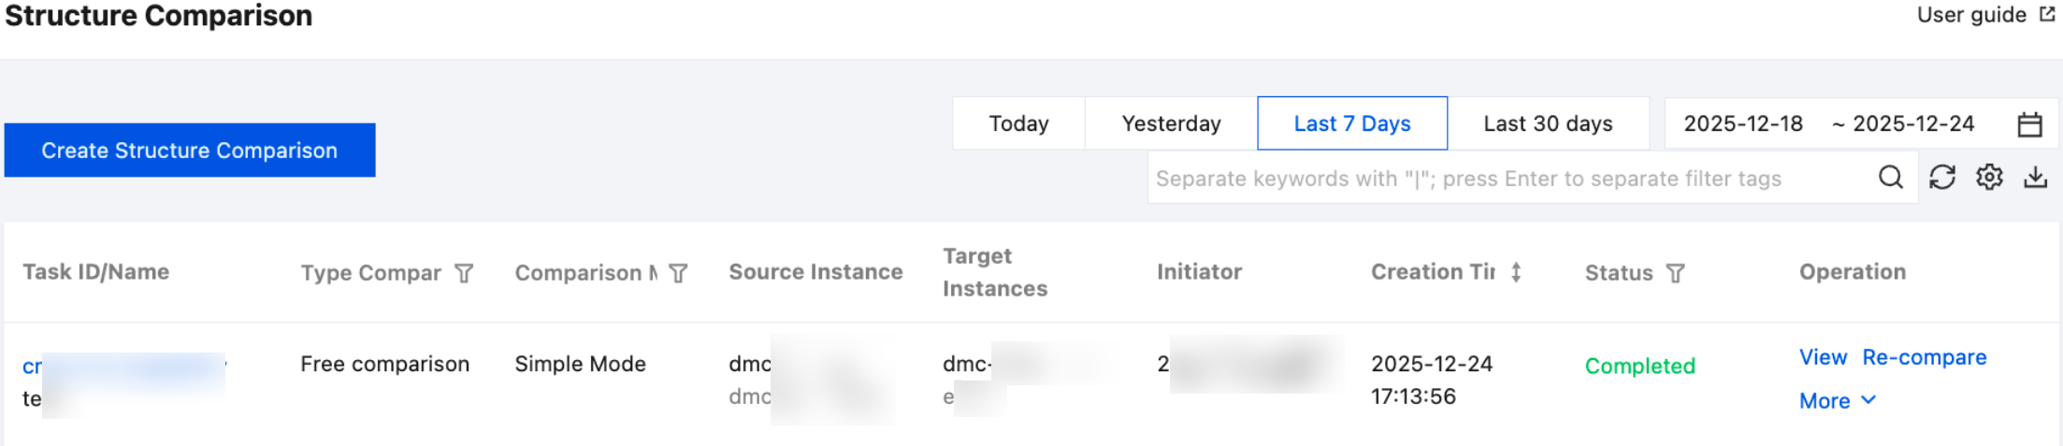Re-compare the completed task
The height and width of the screenshot is (446, 2063).
tap(1924, 357)
